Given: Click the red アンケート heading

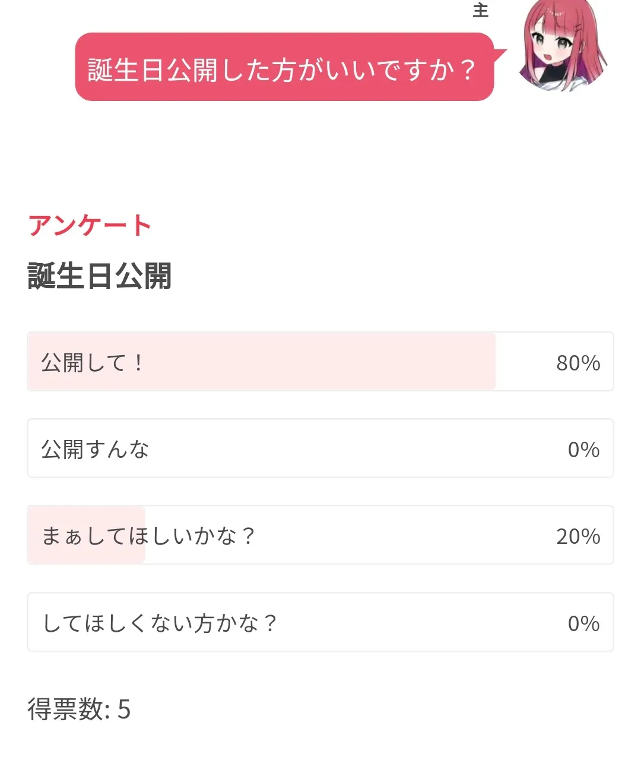Looking at the screenshot, I should click(90, 226).
